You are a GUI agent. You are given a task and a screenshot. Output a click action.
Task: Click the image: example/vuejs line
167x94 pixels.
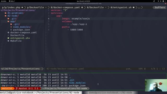click(76, 19)
